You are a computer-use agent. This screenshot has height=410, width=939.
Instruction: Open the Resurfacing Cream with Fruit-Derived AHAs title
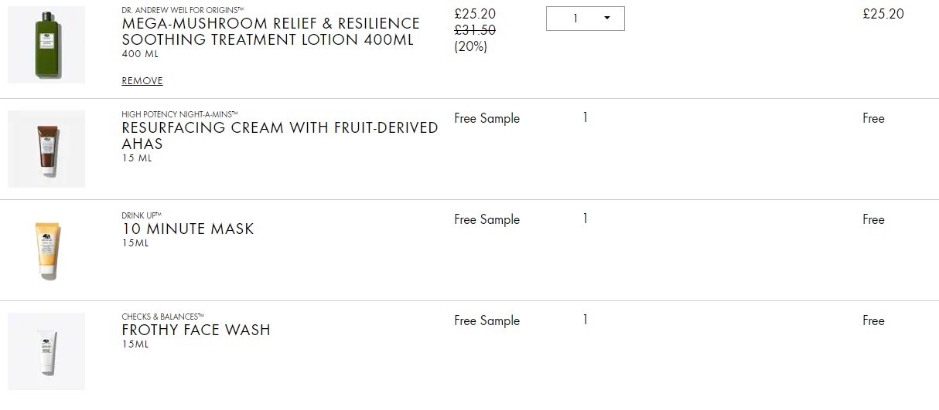(x=280, y=136)
